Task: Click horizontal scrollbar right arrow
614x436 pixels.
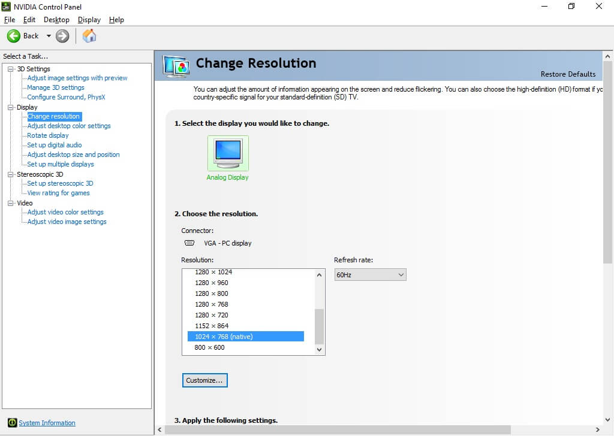Action: click(598, 430)
